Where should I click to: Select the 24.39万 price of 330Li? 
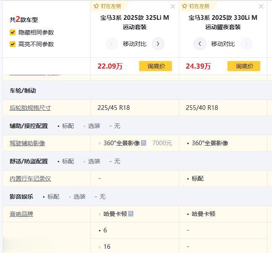click(x=198, y=66)
